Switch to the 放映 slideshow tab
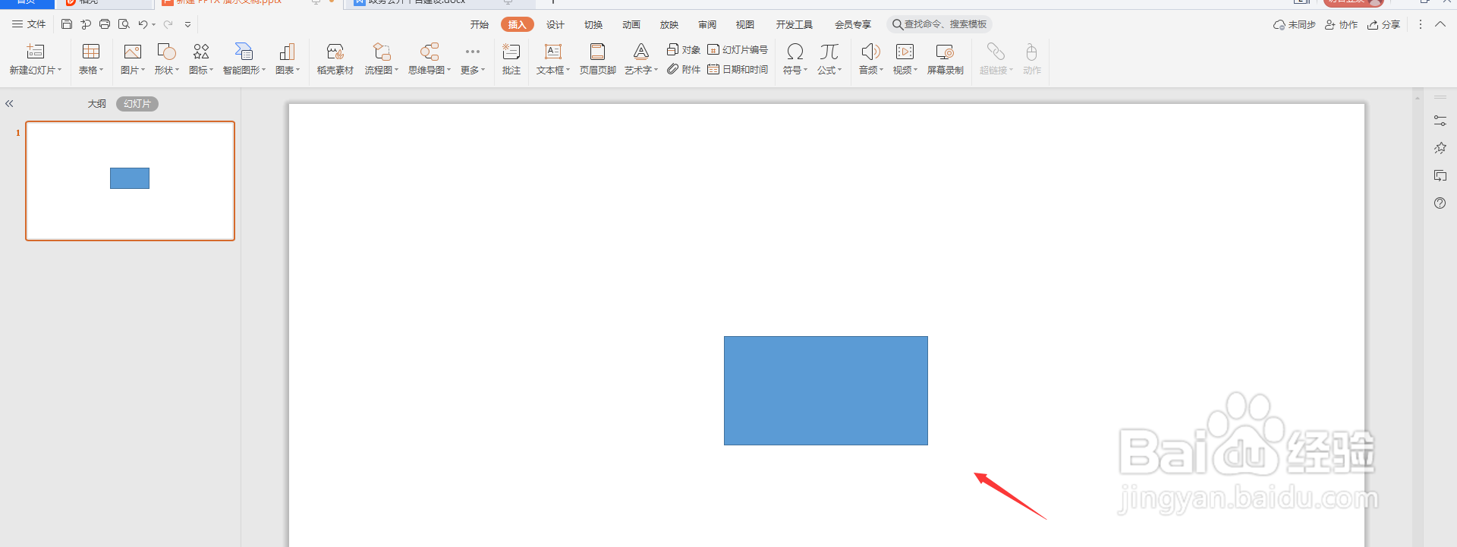The width and height of the screenshot is (1457, 547). (669, 24)
